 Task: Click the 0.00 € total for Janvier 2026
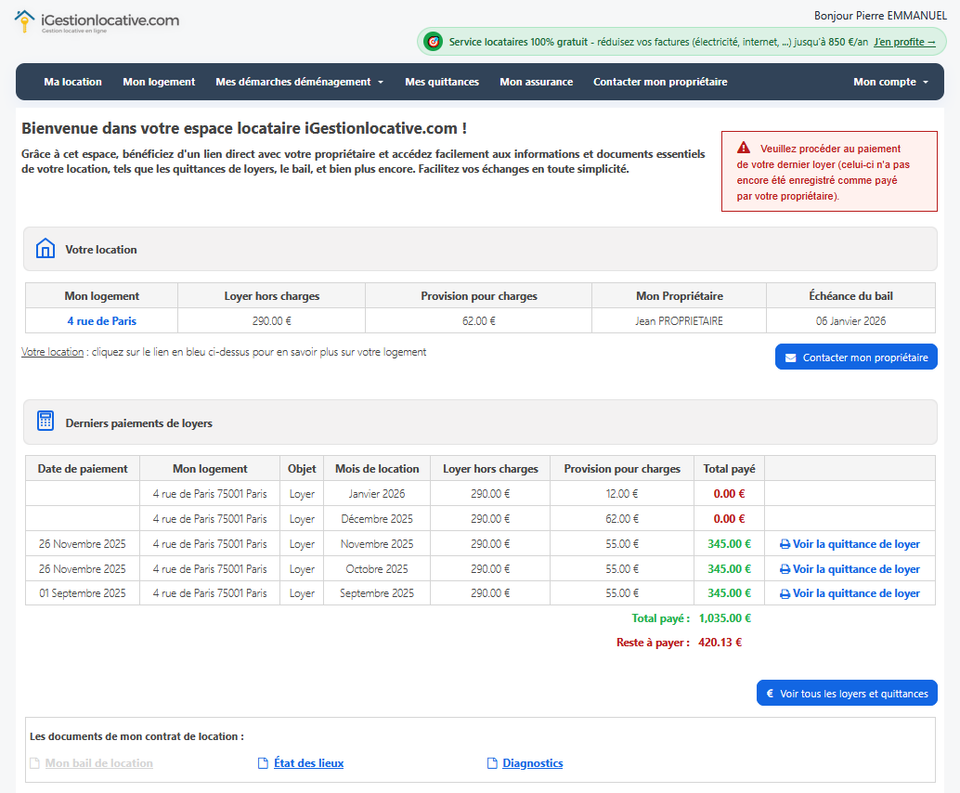click(729, 494)
